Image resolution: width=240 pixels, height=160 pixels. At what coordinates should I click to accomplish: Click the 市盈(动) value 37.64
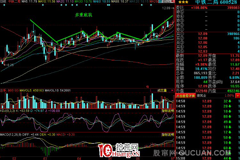tap(235, 82)
